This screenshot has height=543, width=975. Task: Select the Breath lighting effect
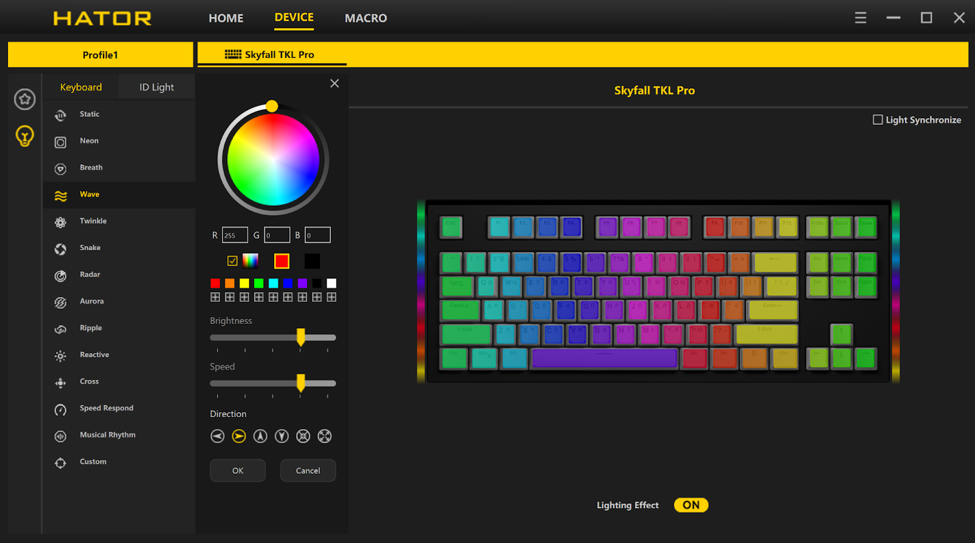point(119,168)
